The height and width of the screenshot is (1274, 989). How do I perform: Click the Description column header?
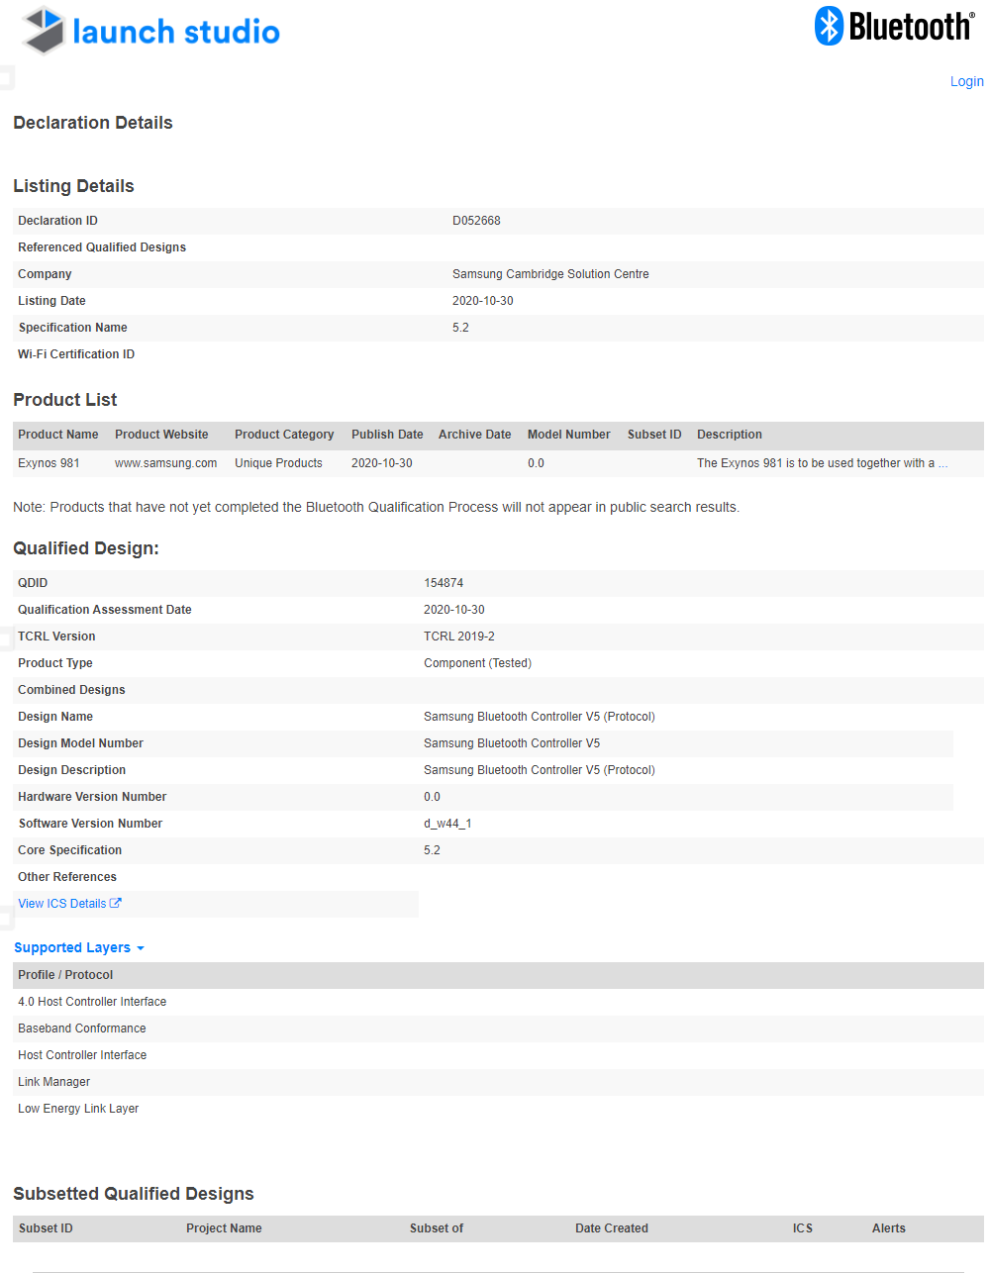[x=730, y=435]
